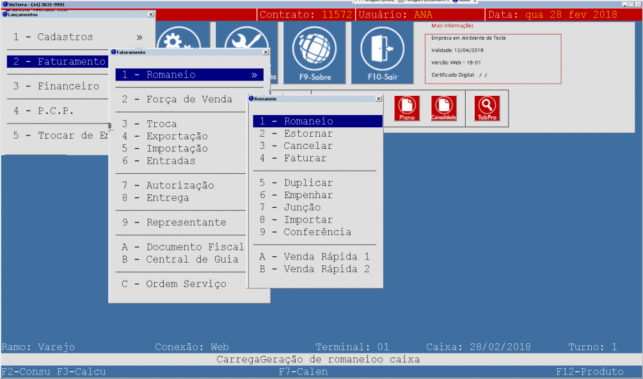Click the wrench tools icon tile

(x=245, y=38)
